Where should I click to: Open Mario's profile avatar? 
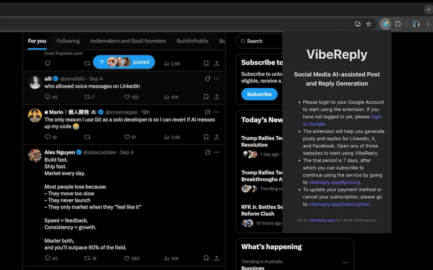point(35,115)
